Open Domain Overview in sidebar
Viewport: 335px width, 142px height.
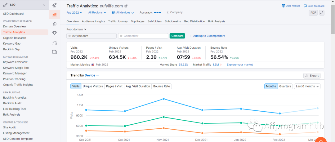point(15,26)
